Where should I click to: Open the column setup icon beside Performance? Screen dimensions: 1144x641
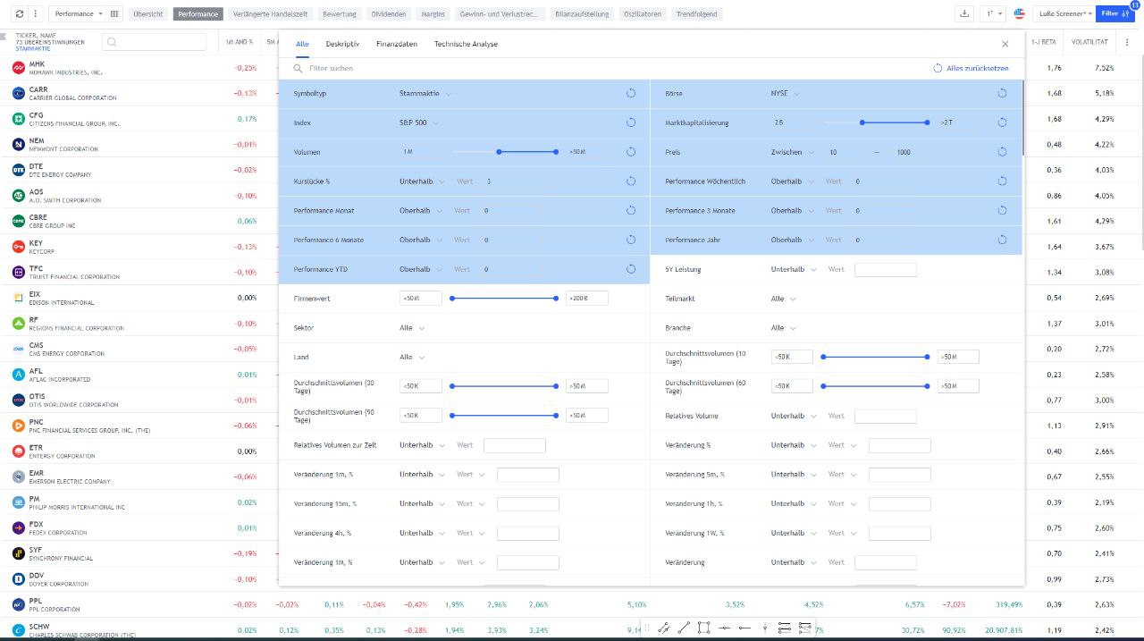[x=114, y=14]
